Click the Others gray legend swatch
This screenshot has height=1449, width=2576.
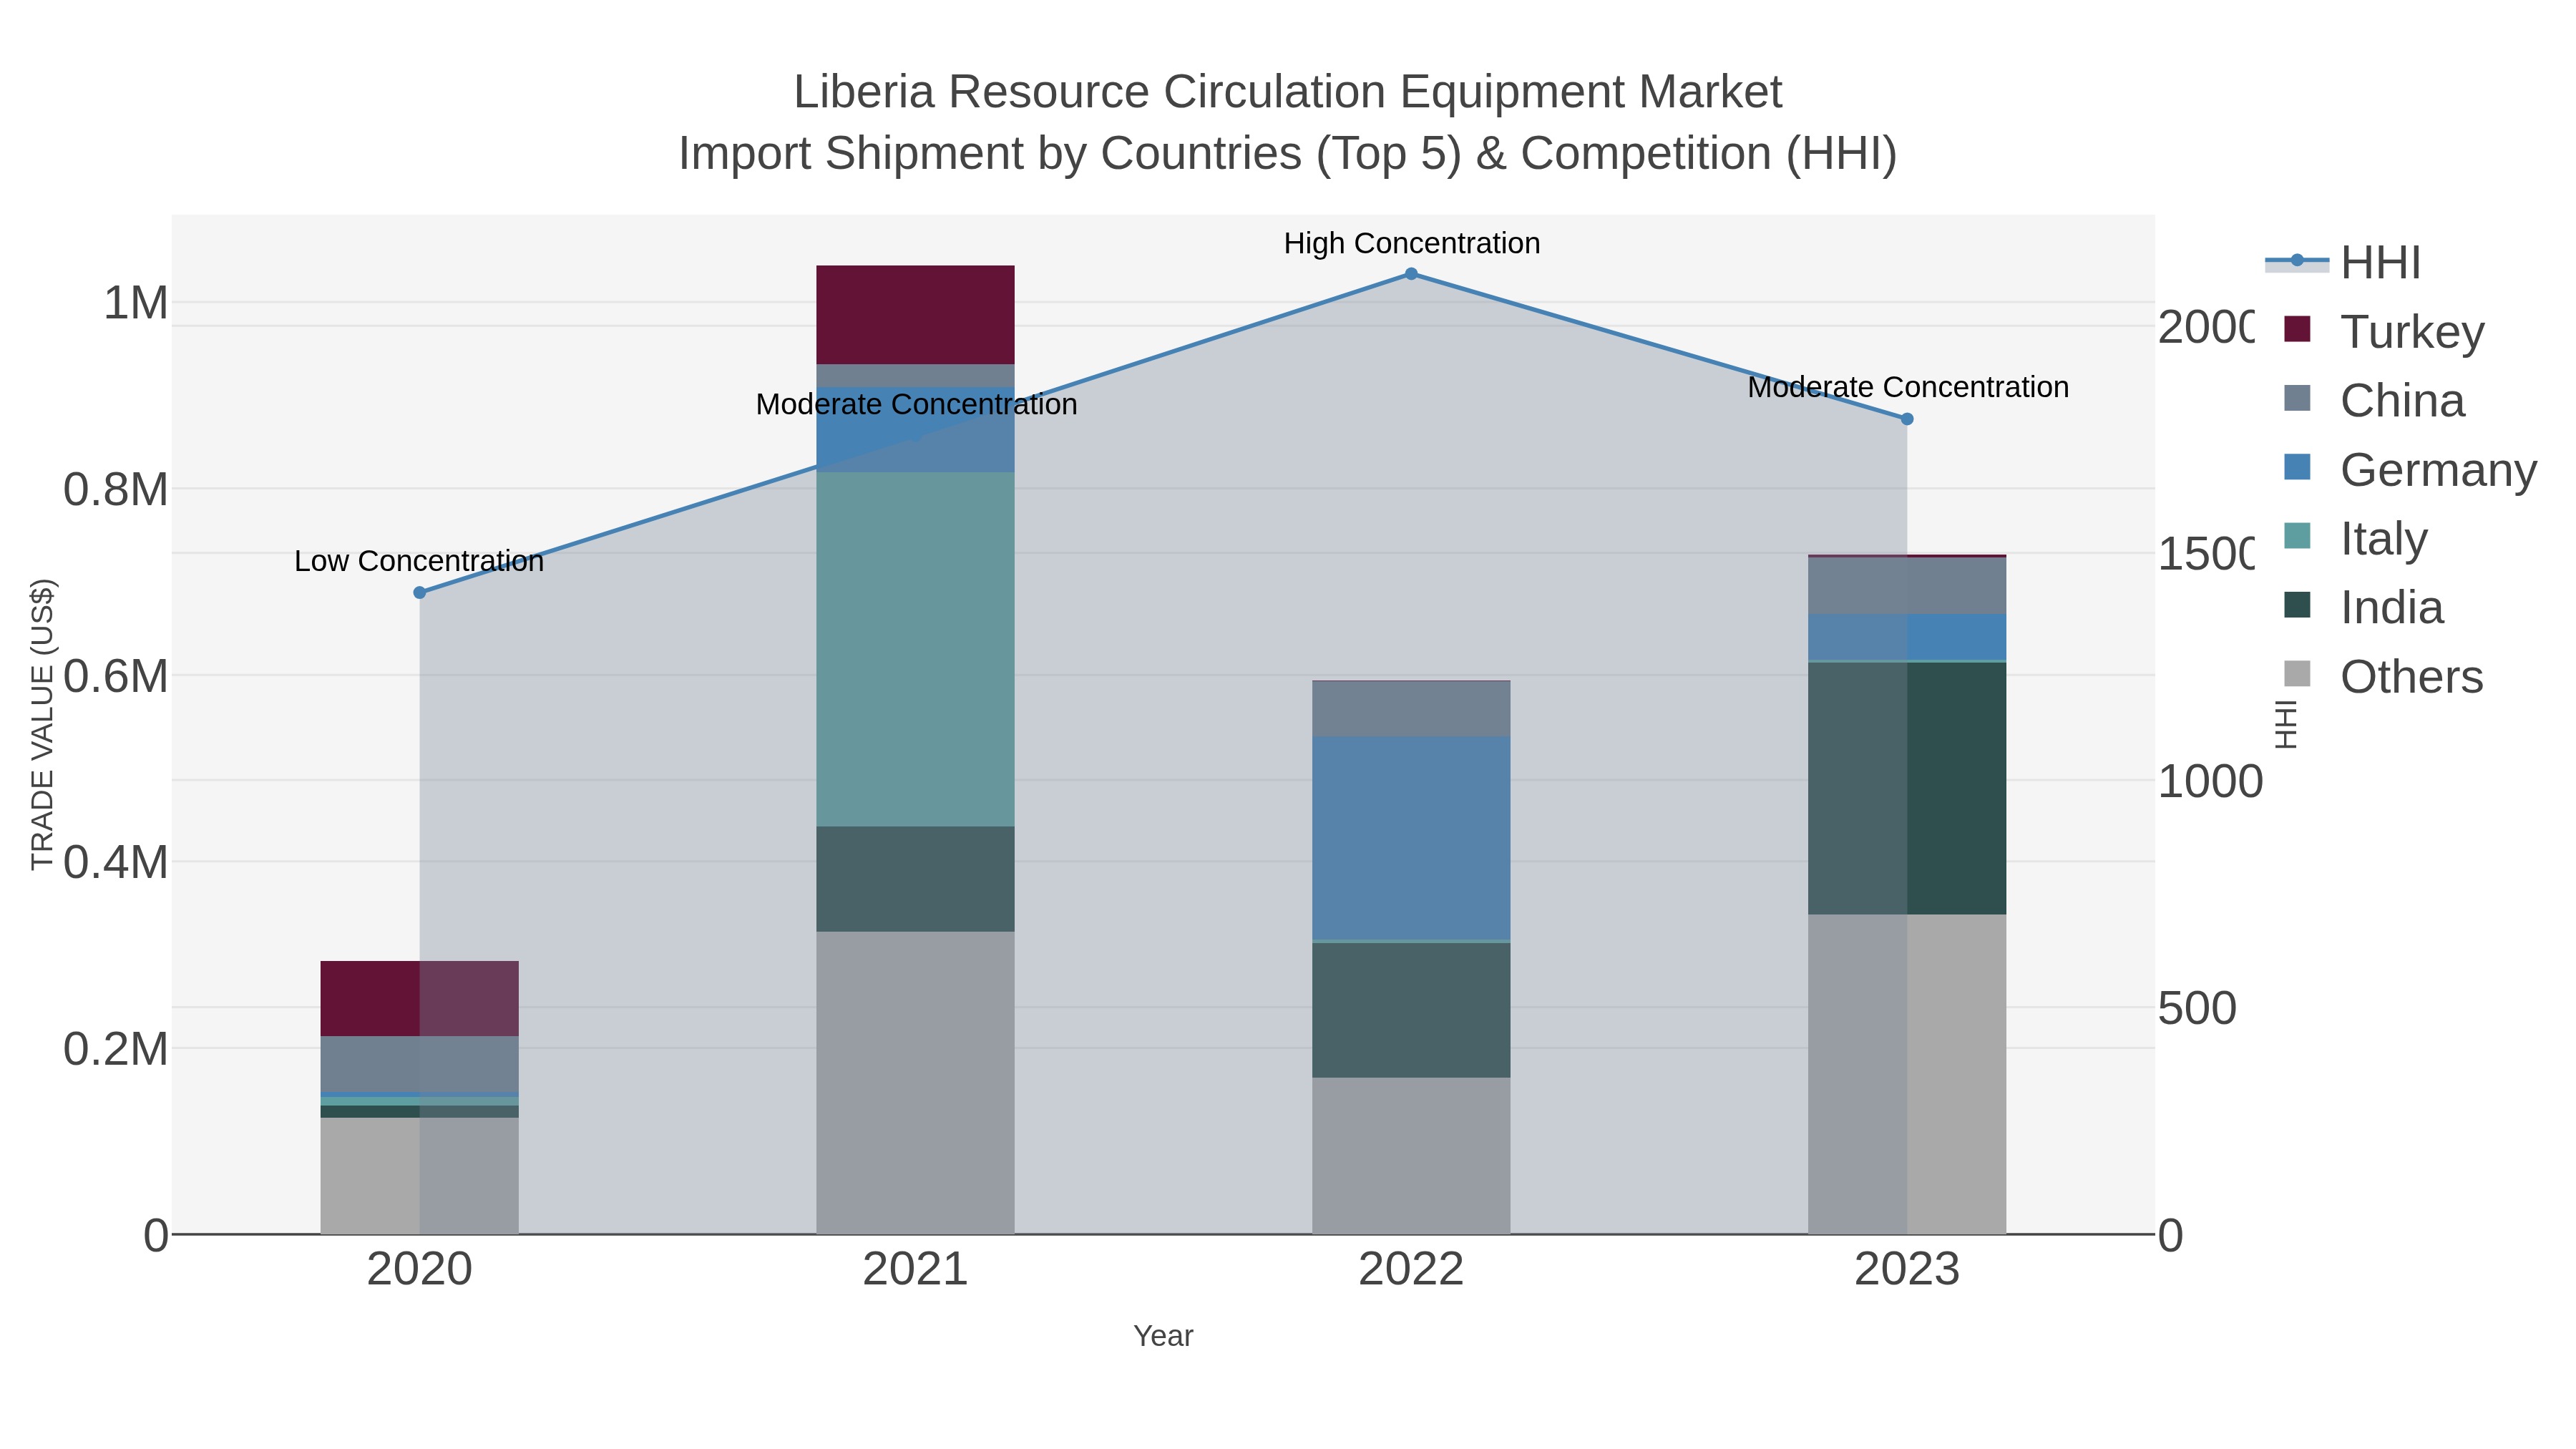coord(2298,674)
